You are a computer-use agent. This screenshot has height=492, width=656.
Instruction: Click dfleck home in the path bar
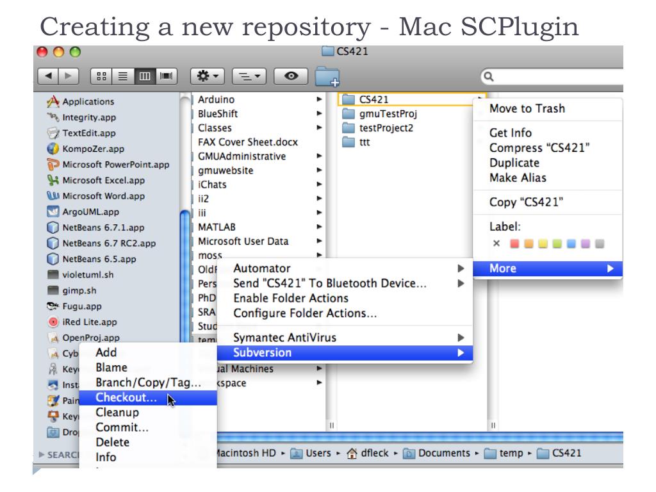click(368, 453)
